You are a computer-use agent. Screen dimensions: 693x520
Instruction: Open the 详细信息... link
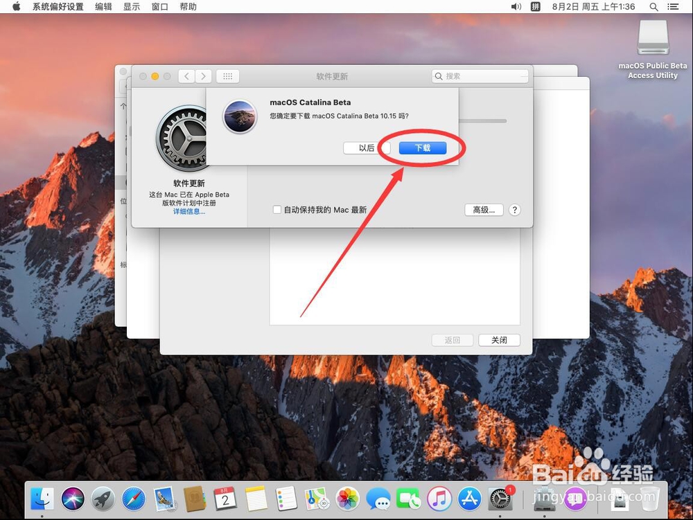pos(188,211)
